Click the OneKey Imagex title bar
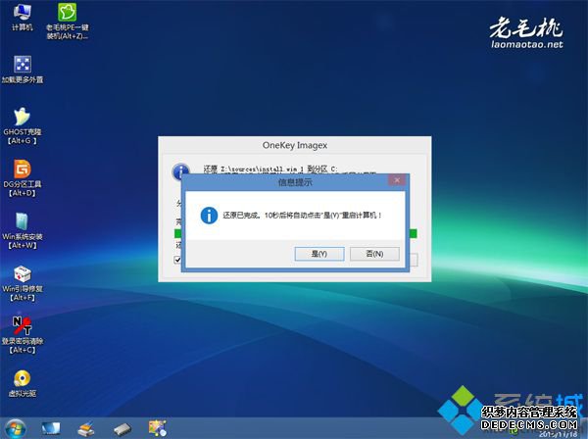This screenshot has width=588, height=439. [x=295, y=145]
